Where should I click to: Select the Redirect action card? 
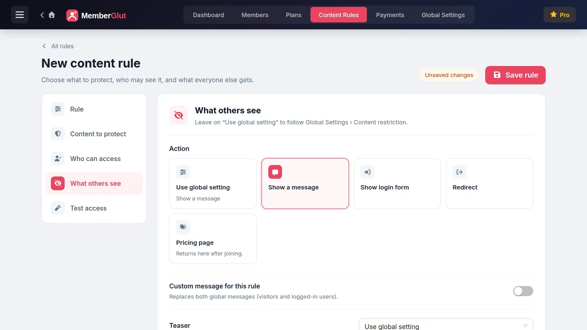pos(489,183)
